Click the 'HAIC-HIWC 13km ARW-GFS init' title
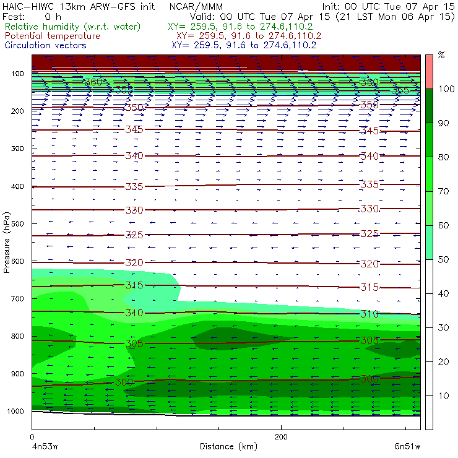Viewport: 458px width, 458px height. pyautogui.click(x=78, y=7)
